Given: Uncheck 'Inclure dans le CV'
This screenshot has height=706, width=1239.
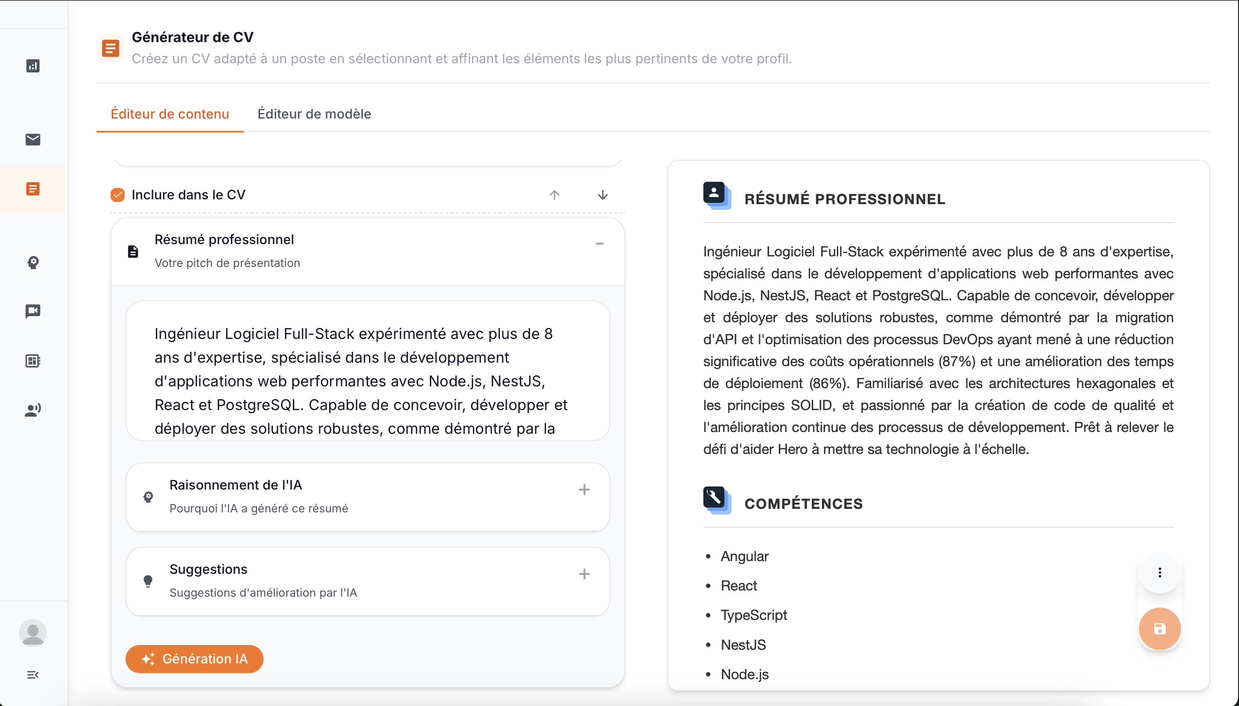Looking at the screenshot, I should [x=117, y=195].
